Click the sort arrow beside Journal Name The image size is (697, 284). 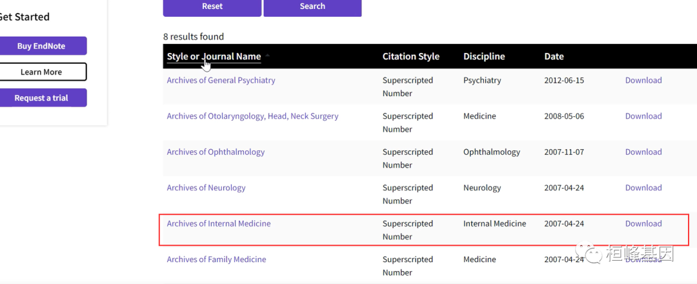pos(267,56)
